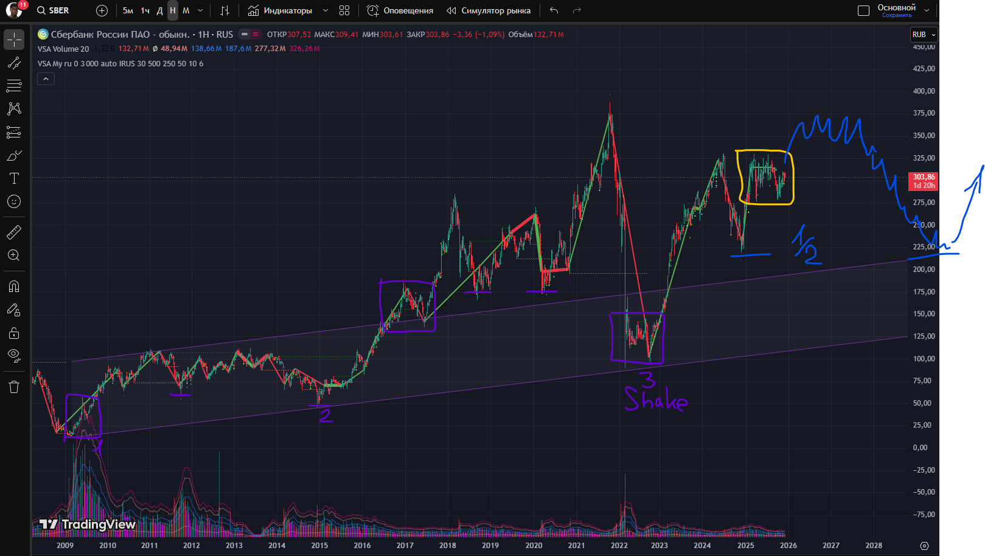Open the Оповещения alerts button

[400, 10]
